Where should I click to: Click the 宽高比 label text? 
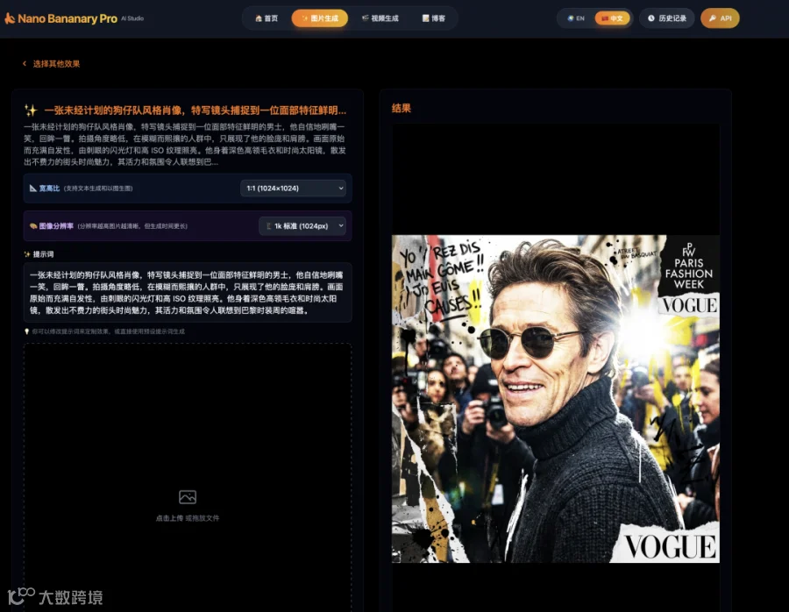[49, 189]
